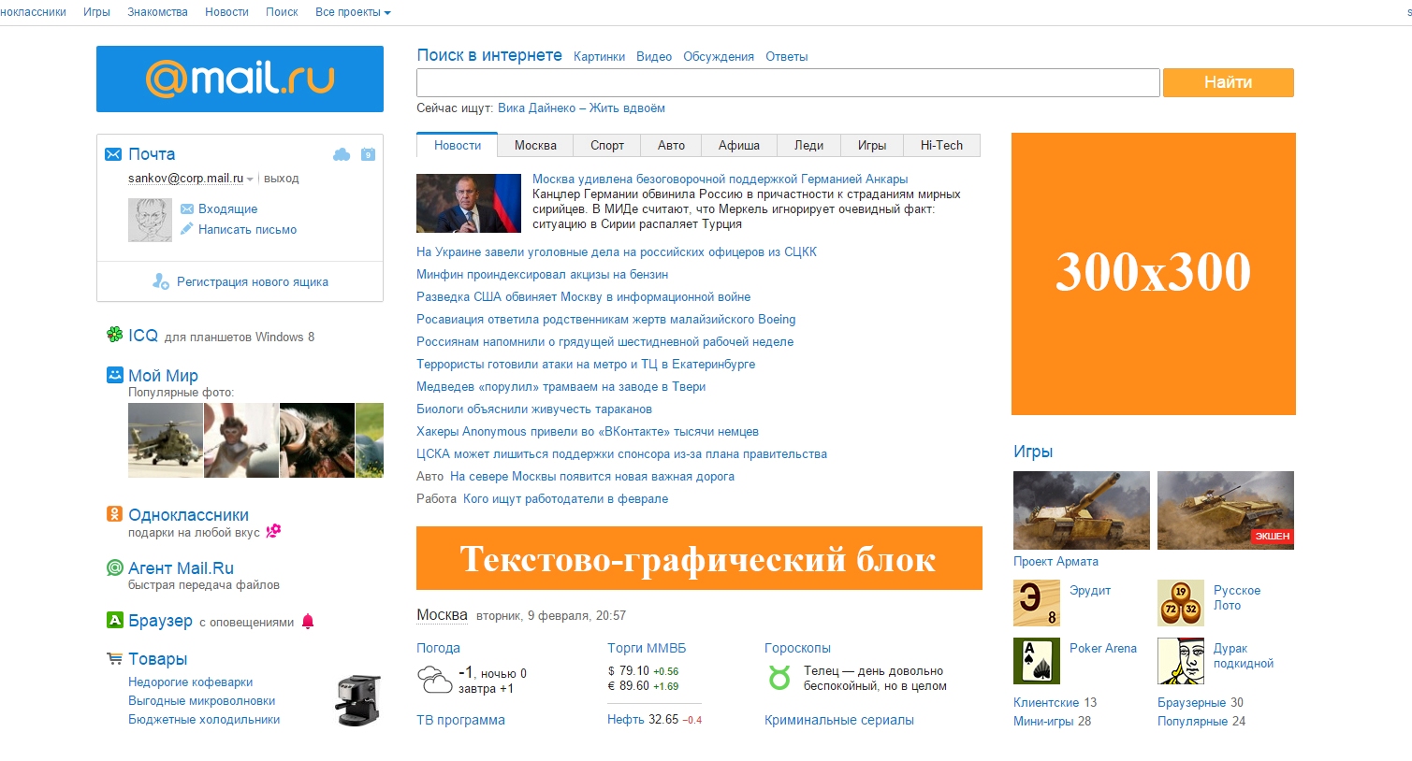The image size is (1412, 761).
Task: Open the tank image labeled ЭКШЕН
Action: tap(1226, 510)
